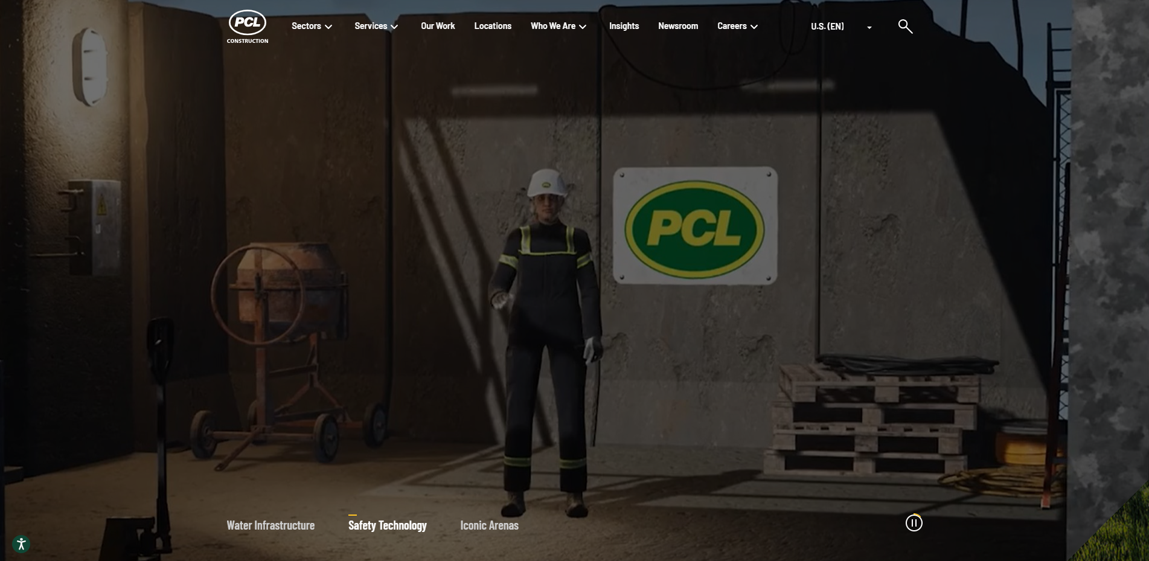Image resolution: width=1149 pixels, height=561 pixels.
Task: Open the U.S. (EN) region dropdown
Action: (x=827, y=27)
